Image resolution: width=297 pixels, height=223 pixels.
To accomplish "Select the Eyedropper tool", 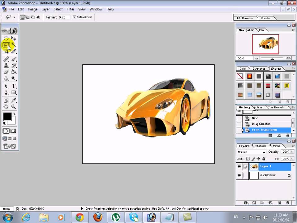I will [x=14, y=100].
